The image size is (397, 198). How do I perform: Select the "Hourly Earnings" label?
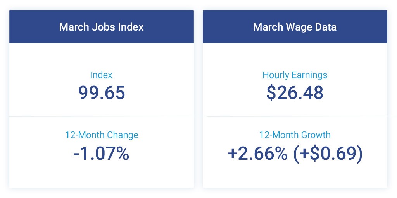pos(295,75)
